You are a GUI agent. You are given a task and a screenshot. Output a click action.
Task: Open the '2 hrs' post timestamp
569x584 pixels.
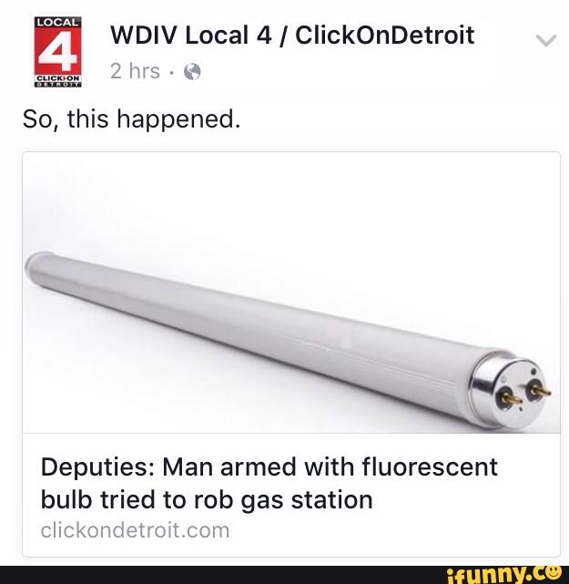tap(135, 71)
